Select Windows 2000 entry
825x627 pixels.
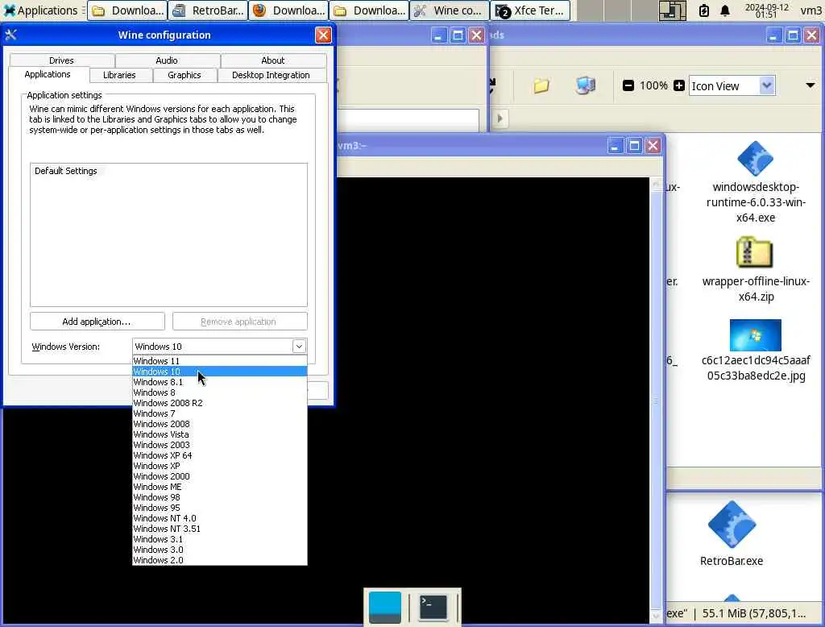(x=219, y=476)
